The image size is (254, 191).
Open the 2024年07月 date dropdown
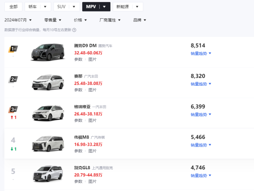pyautogui.click(x=17, y=20)
